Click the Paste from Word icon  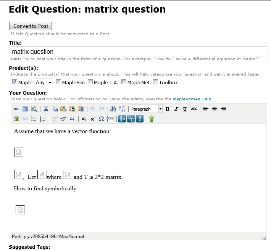81,109
